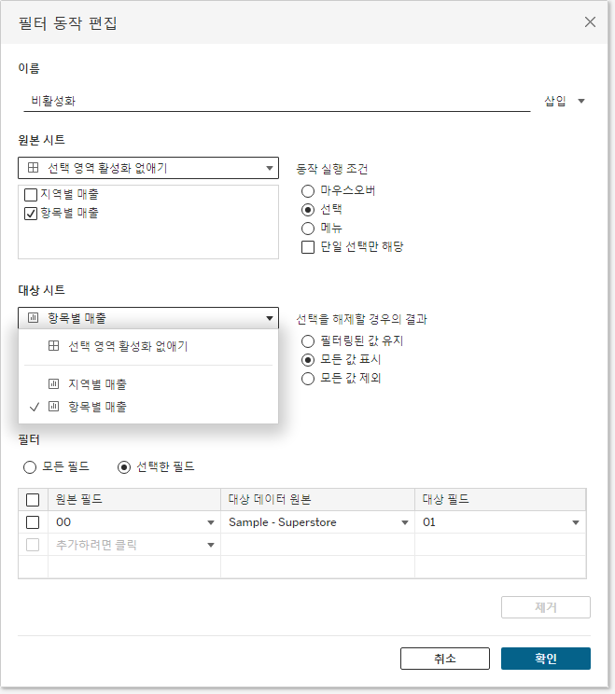Screen dimensions: 615x694
Task: Click chart icon beside 지역별 매출 menu entry
Action: click(x=53, y=383)
